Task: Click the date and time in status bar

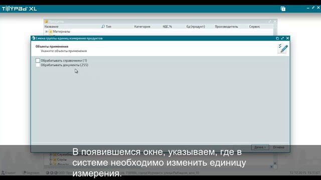Action: (304, 172)
